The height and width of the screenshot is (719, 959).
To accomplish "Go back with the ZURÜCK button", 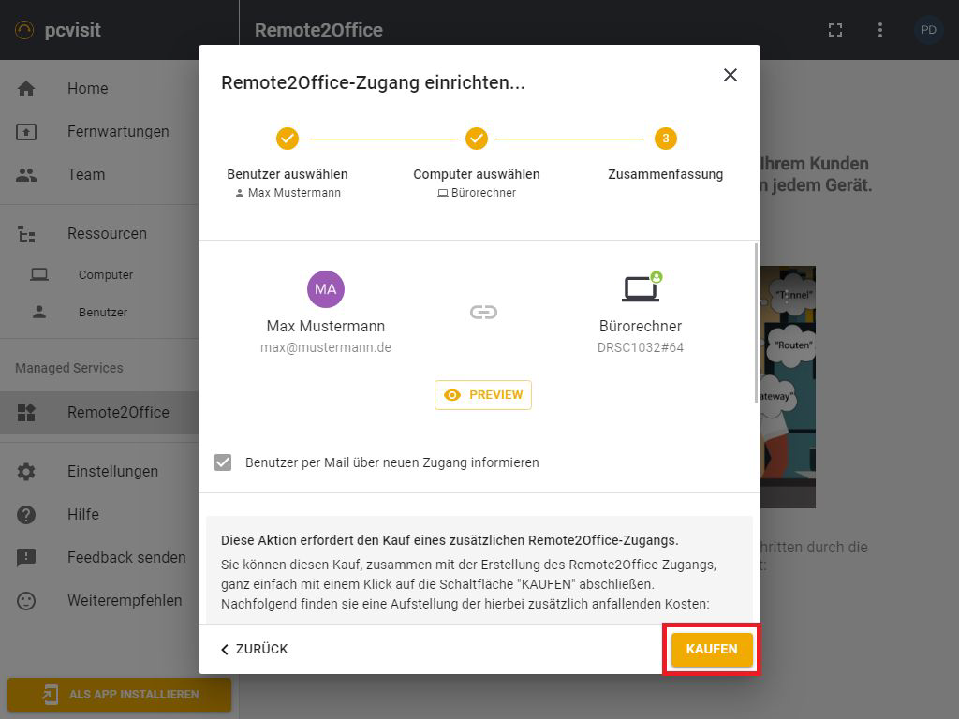I will [254, 649].
